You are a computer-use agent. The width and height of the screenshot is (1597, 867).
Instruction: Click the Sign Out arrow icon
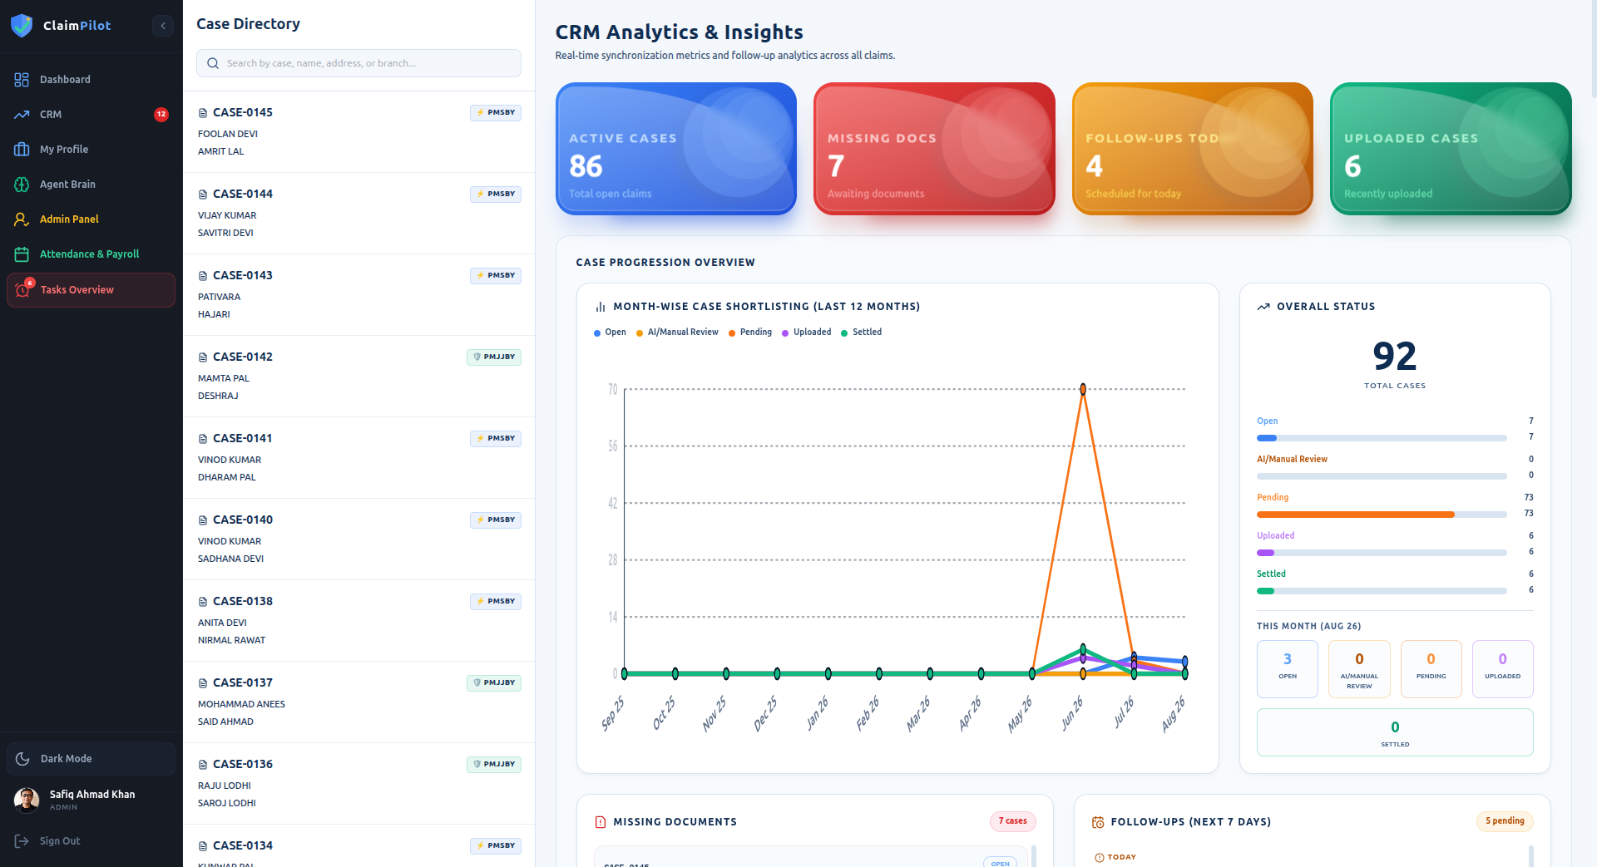pos(22,841)
